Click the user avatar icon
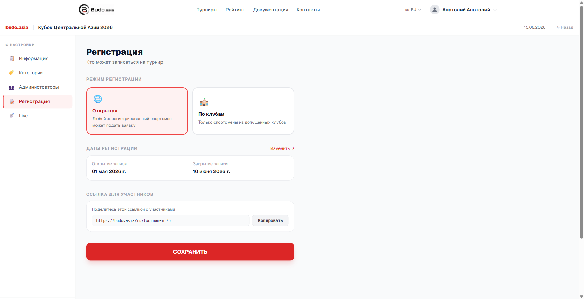 [x=434, y=10]
